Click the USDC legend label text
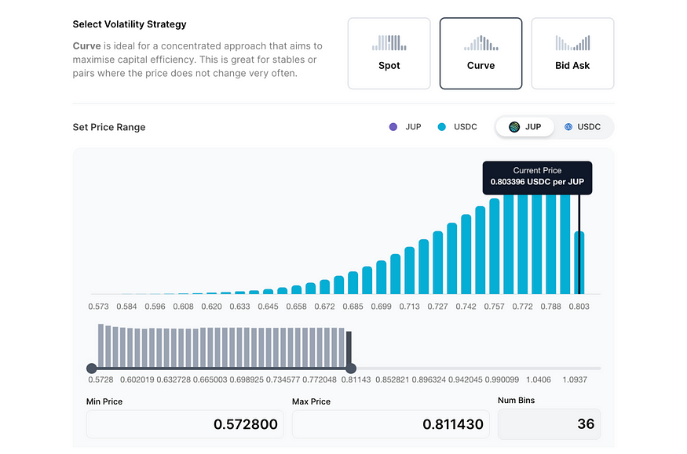687x454 pixels. [x=466, y=127]
